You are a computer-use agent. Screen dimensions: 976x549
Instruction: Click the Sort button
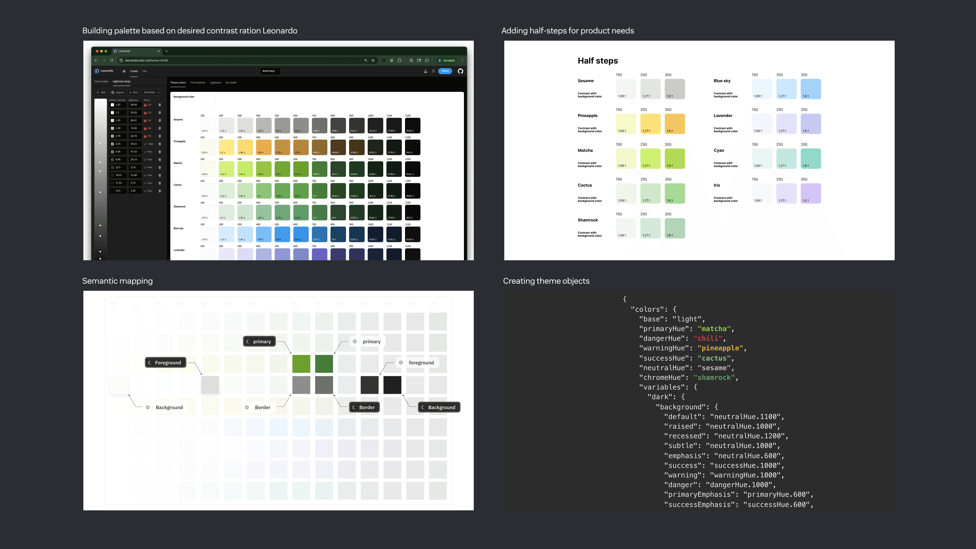coord(134,93)
